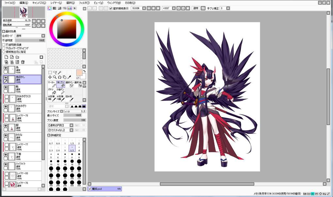Clear the layer with the eraser-page icon
Screen dimensions: 333x197
(x=17, y=62)
